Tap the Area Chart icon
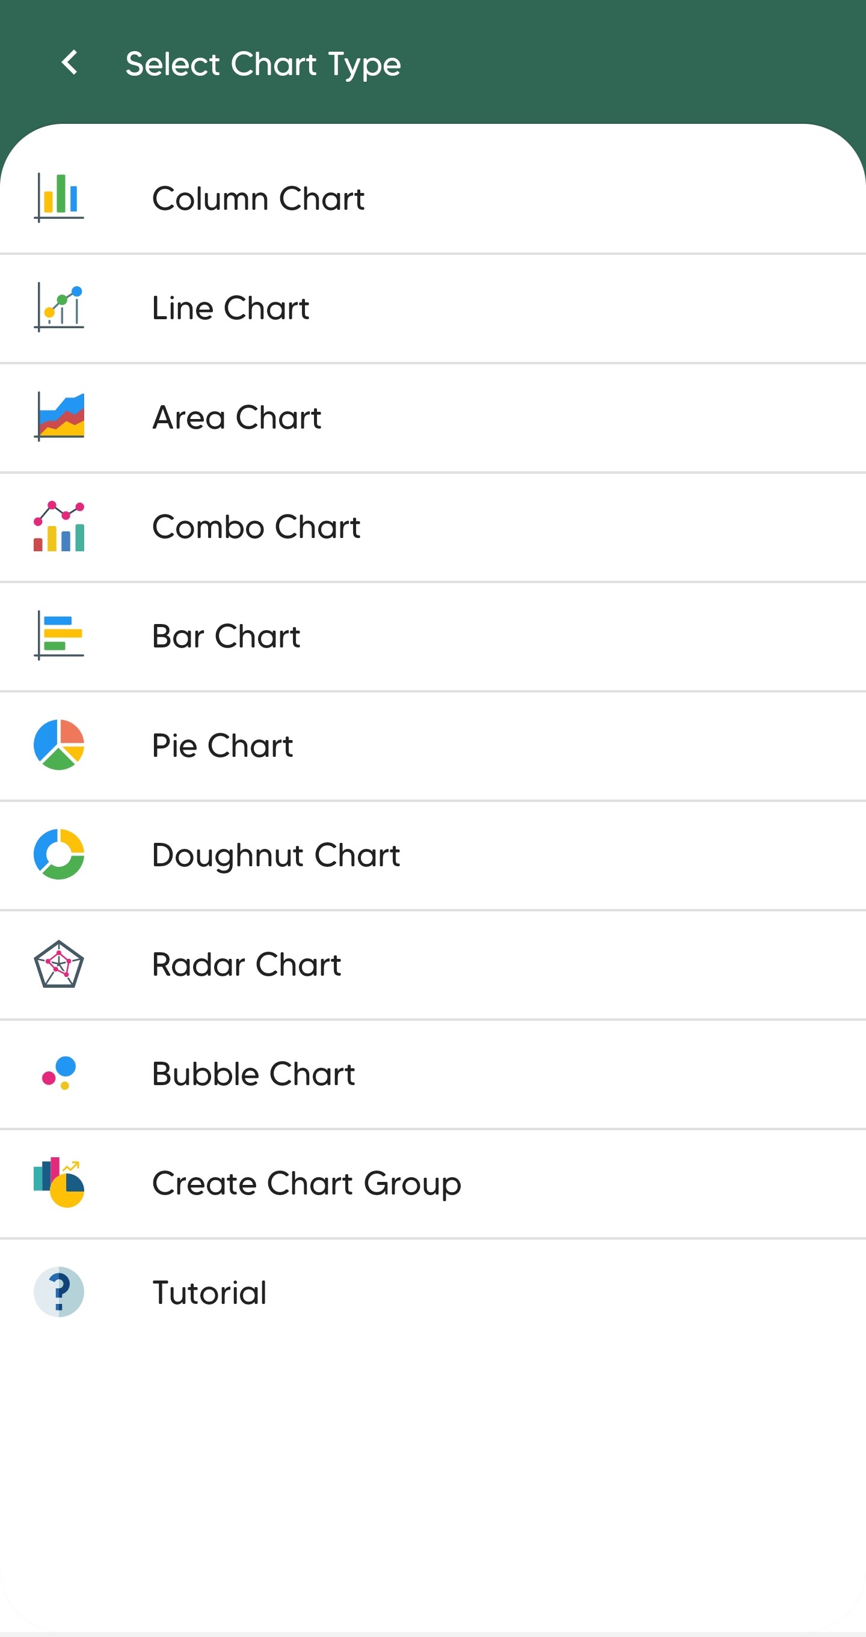Screen dimensions: 866x1637 pos(59,417)
